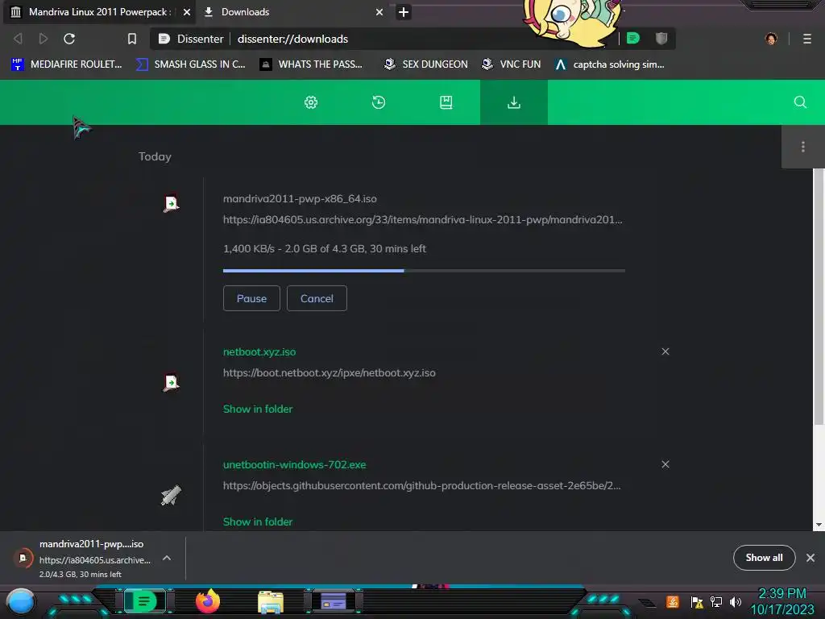Open user profile avatar button
The height and width of the screenshot is (619, 825).
click(x=771, y=39)
